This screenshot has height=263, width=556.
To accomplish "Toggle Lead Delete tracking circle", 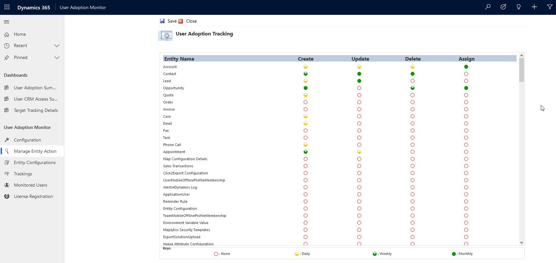I will [x=413, y=81].
